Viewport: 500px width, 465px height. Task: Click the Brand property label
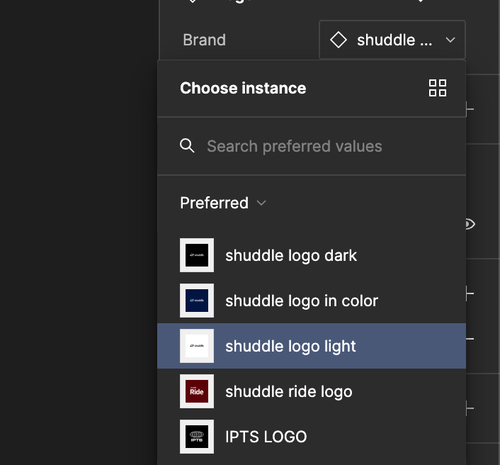click(204, 40)
